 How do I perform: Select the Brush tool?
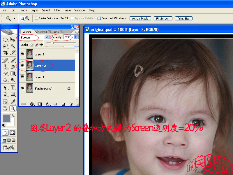(x=13, y=60)
